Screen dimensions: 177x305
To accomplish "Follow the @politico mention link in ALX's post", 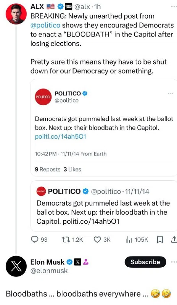I will (x=45, y=25).
